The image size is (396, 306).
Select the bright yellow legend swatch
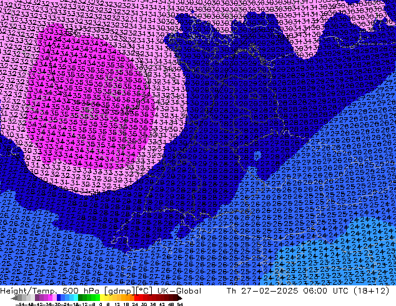(102, 299)
